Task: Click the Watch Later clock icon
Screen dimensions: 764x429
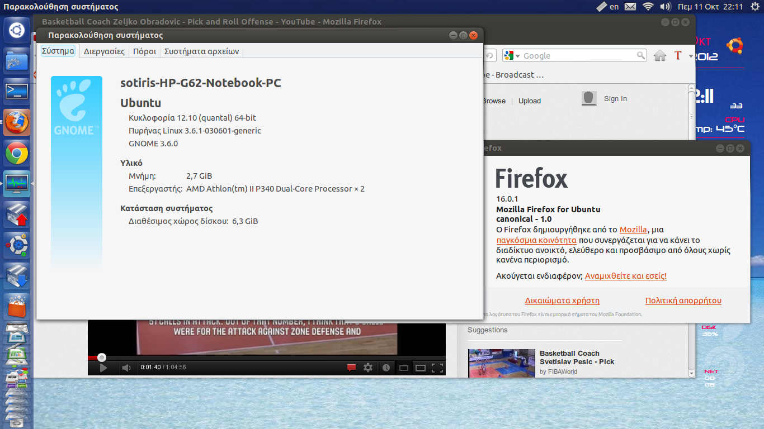Action: point(386,368)
